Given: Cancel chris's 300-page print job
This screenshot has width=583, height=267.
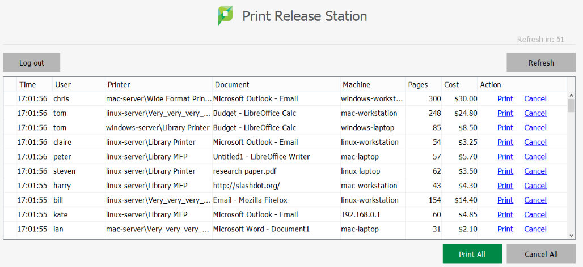Looking at the screenshot, I should 535,98.
